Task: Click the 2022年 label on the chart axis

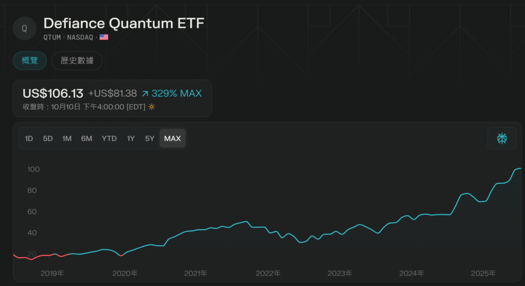Action: point(269,273)
